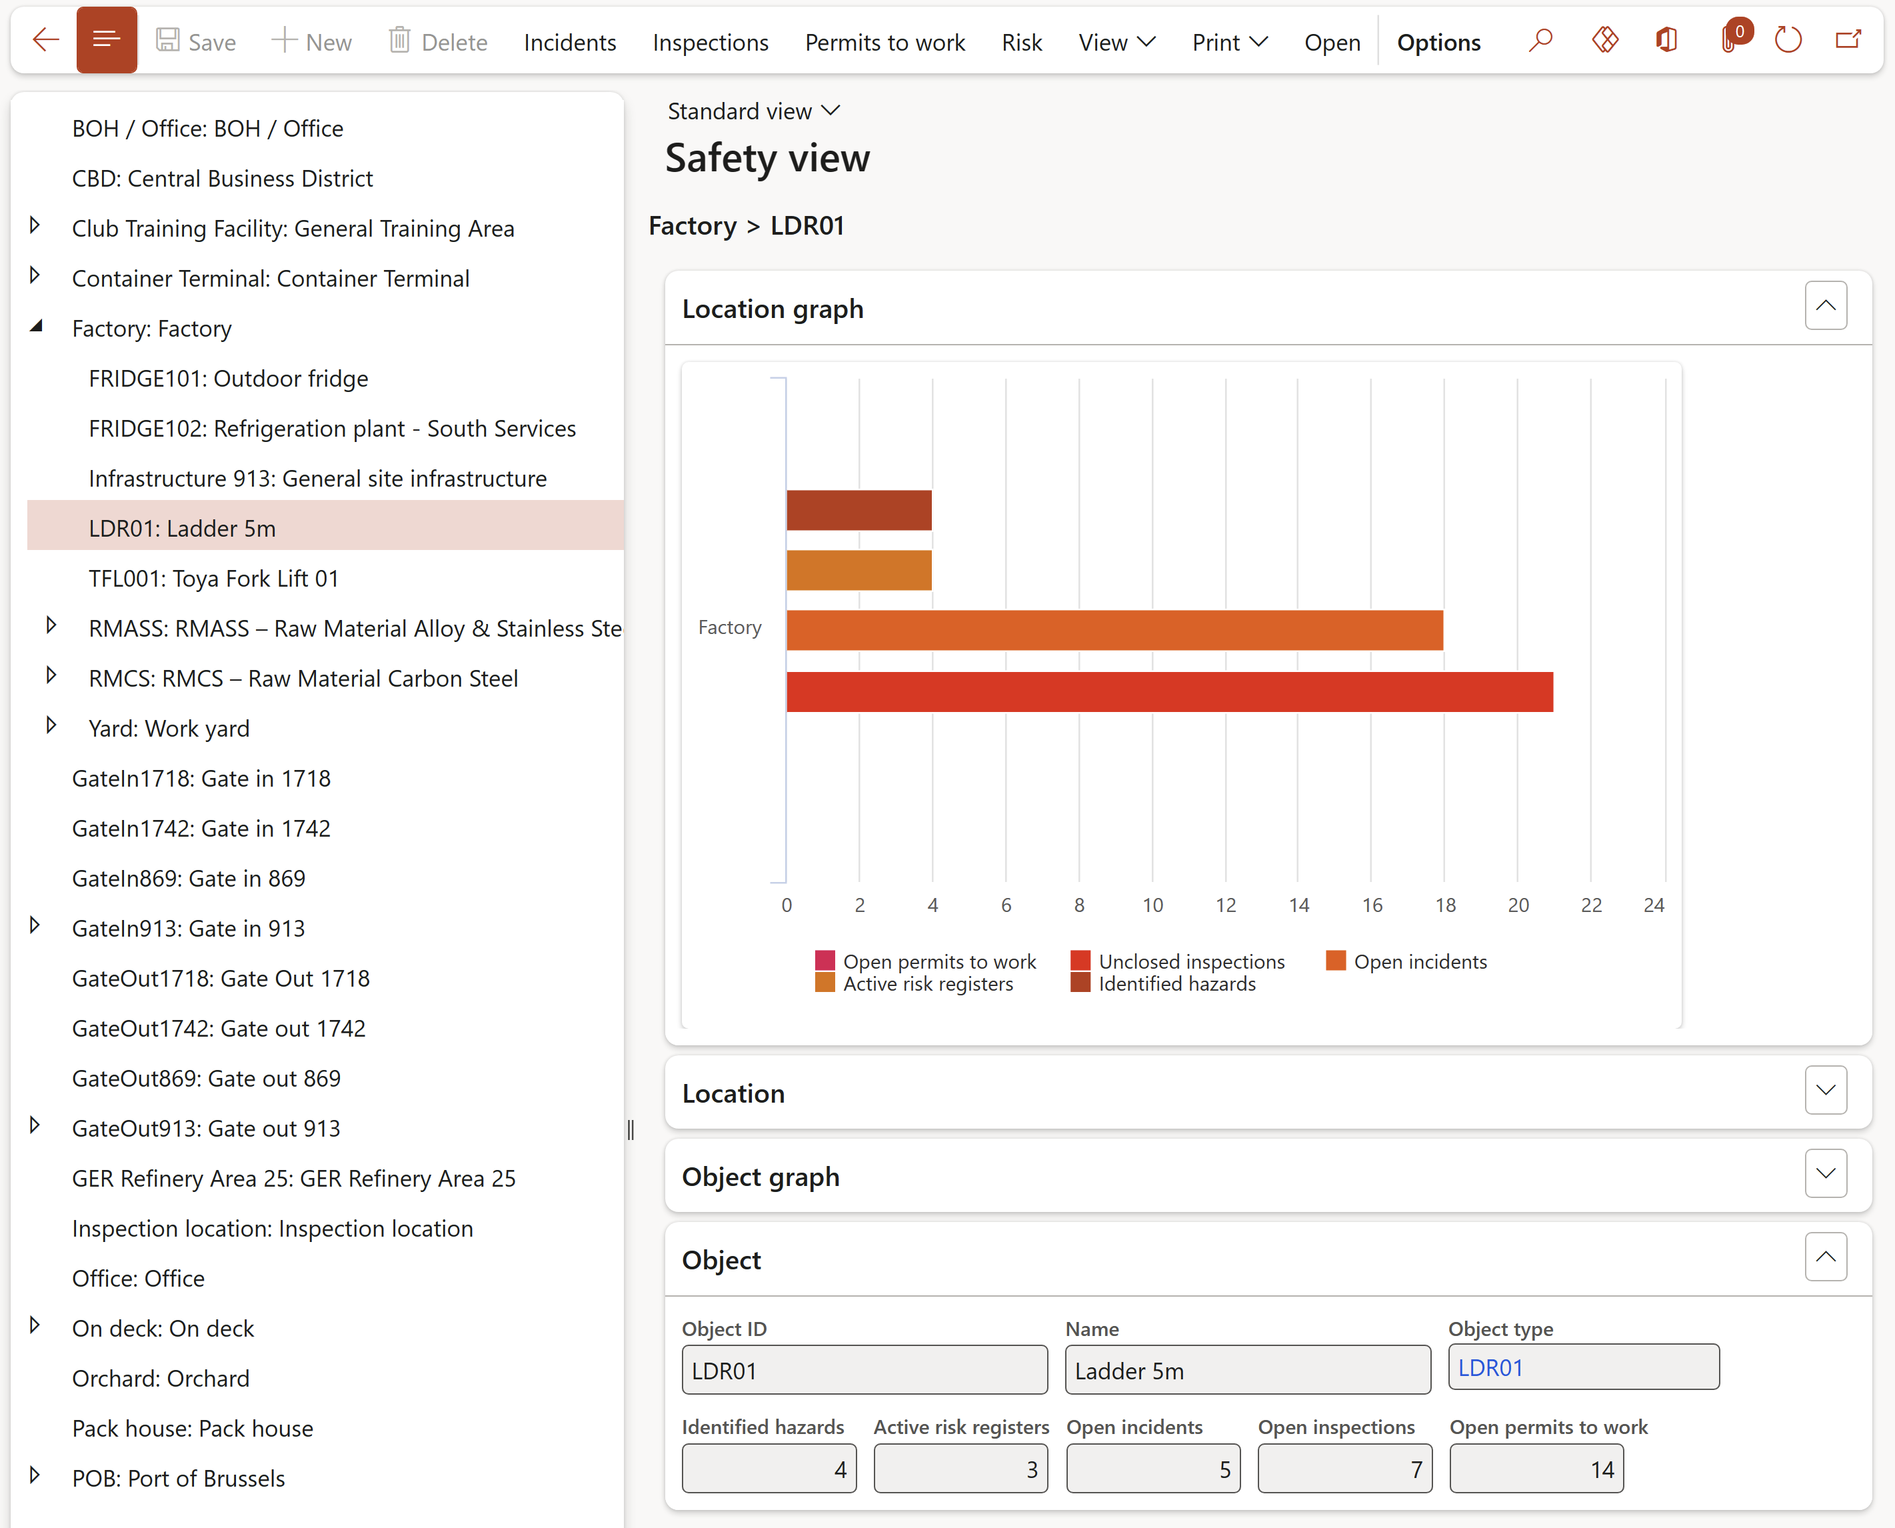
Task: Open in Office icon
Action: [x=1666, y=41]
